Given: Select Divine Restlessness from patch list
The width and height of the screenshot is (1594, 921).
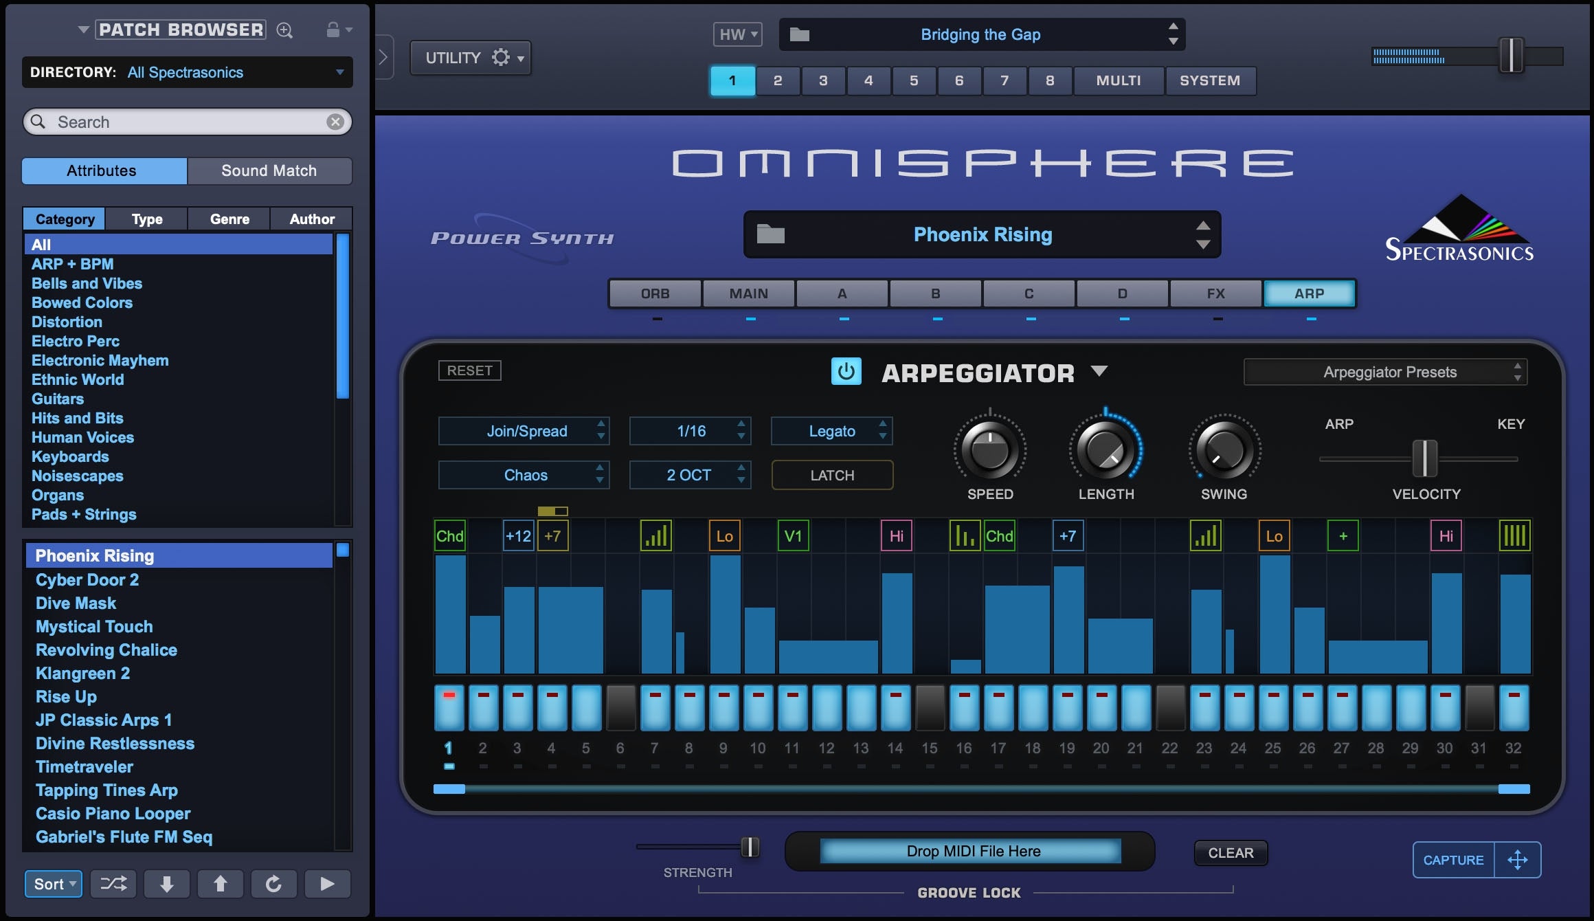Looking at the screenshot, I should (115, 744).
